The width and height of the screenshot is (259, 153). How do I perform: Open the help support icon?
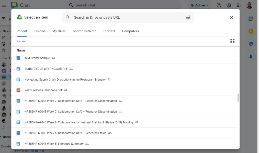pyautogui.click(x=219, y=5)
